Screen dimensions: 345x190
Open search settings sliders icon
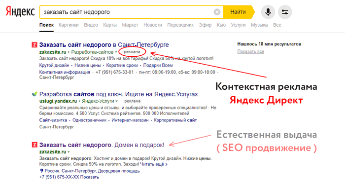coord(285,12)
